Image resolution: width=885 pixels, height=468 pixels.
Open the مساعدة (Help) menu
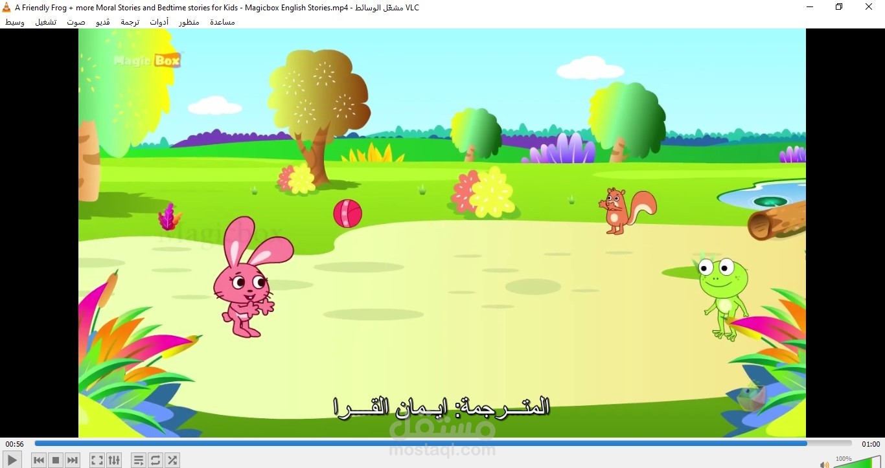pyautogui.click(x=222, y=22)
